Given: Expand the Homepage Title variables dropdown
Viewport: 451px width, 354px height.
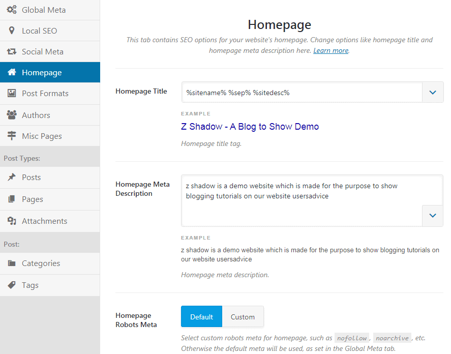Looking at the screenshot, I should point(433,92).
